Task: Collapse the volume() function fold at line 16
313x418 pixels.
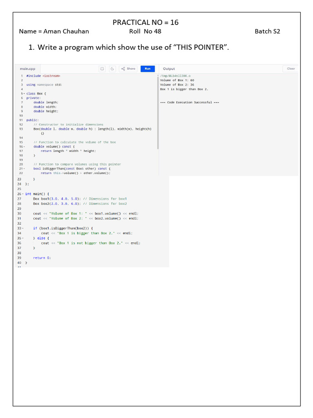Action: click(x=24, y=147)
